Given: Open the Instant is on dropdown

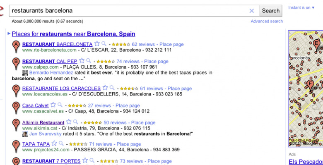Looking at the screenshot, I should [301, 7].
